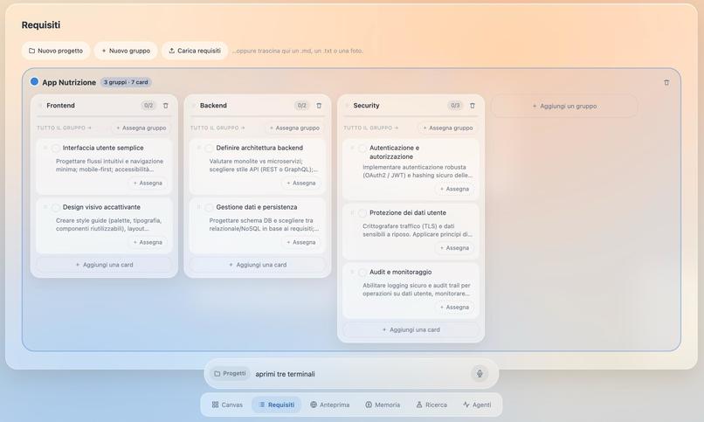Click the Frontend group title
The width and height of the screenshot is (704, 422).
60,106
